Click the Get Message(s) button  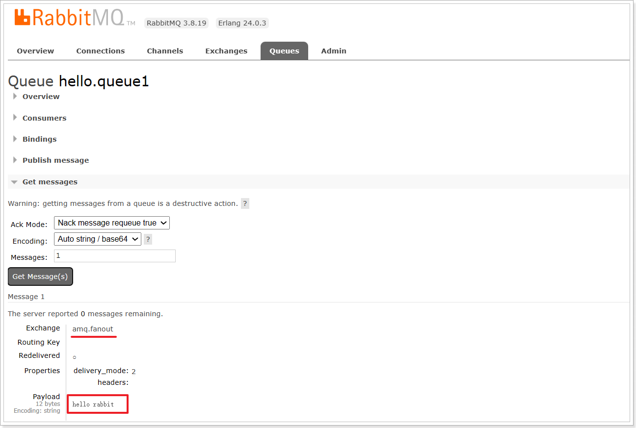pyautogui.click(x=40, y=277)
